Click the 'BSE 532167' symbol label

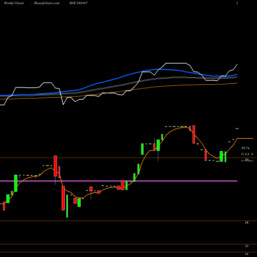[79, 3]
